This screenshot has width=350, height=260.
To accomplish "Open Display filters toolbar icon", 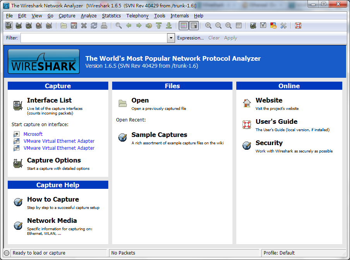I will 263,26.
